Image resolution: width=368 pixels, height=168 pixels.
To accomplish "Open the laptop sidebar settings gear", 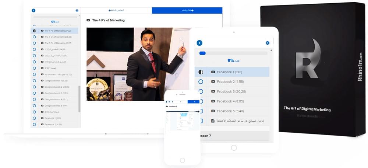I will click(77, 11).
